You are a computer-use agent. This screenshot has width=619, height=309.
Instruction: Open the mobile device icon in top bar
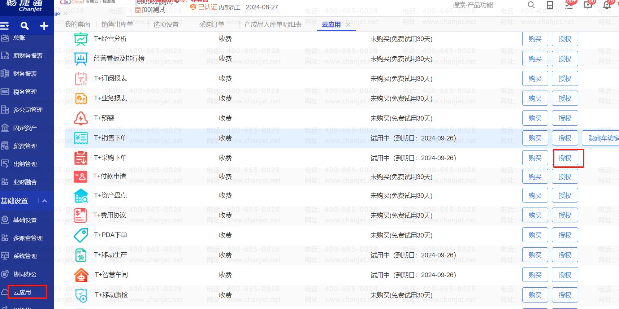pyautogui.click(x=550, y=5)
